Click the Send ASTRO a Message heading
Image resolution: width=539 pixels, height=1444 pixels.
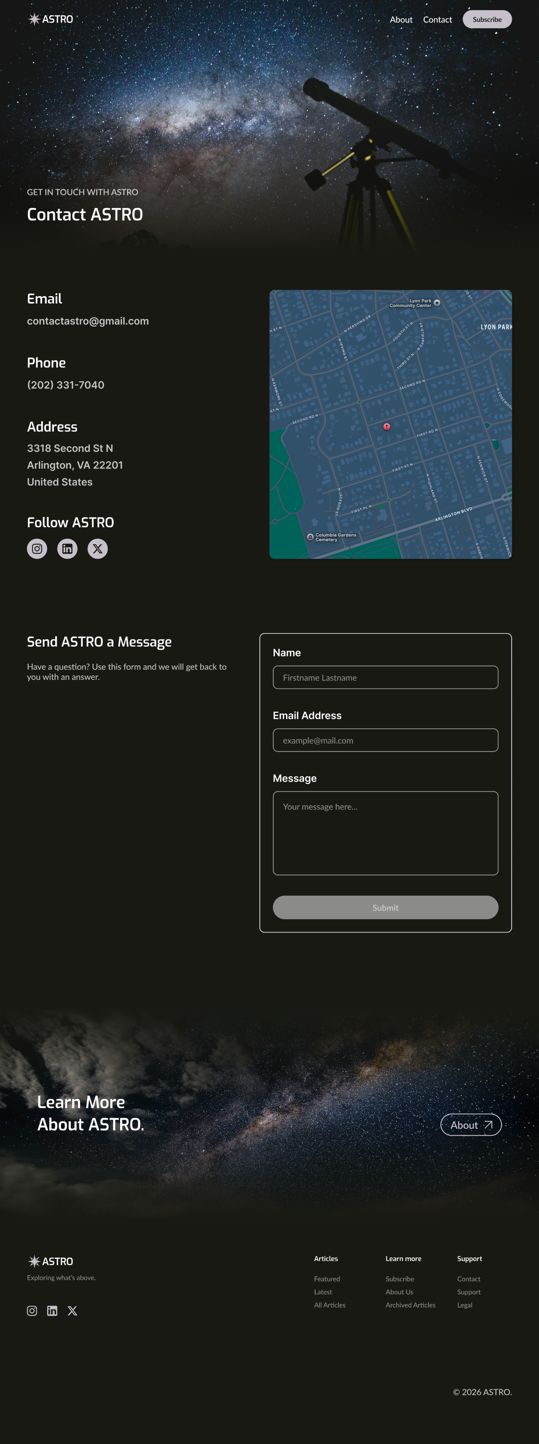(99, 642)
